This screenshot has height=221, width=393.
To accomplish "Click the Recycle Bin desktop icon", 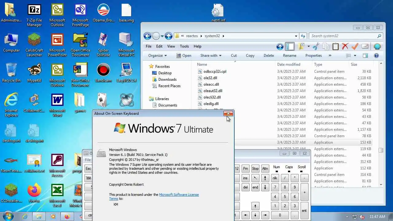I will click(11, 73).
